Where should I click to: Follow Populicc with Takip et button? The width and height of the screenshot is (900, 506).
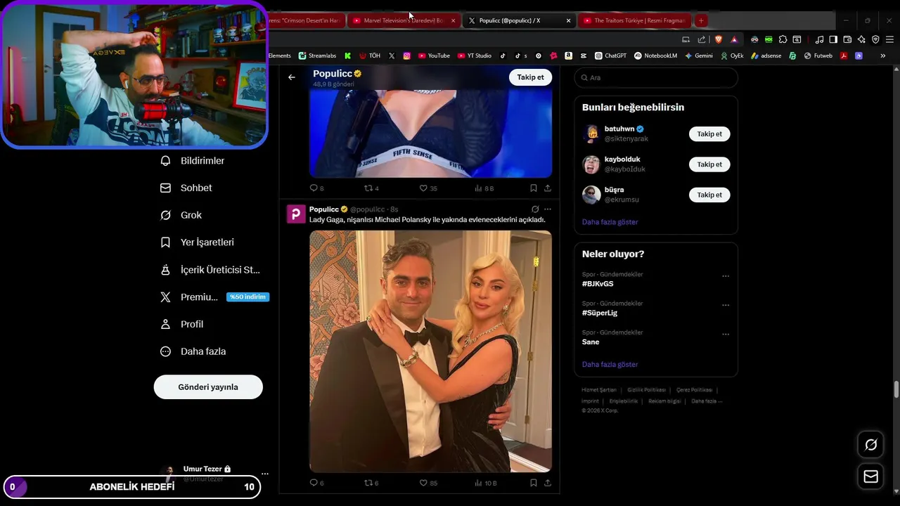coord(530,77)
